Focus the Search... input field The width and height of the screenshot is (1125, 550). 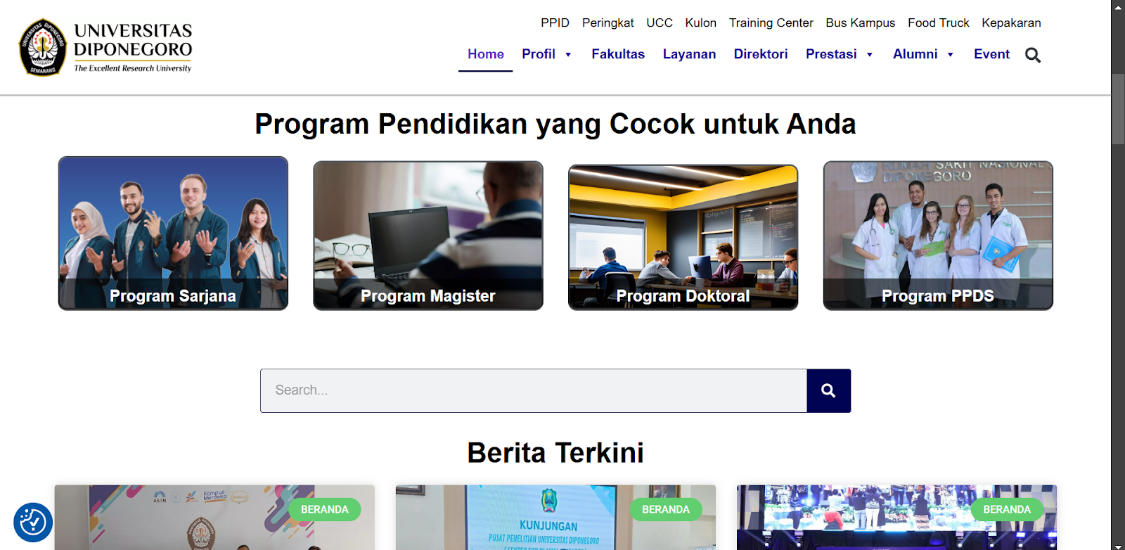click(534, 390)
